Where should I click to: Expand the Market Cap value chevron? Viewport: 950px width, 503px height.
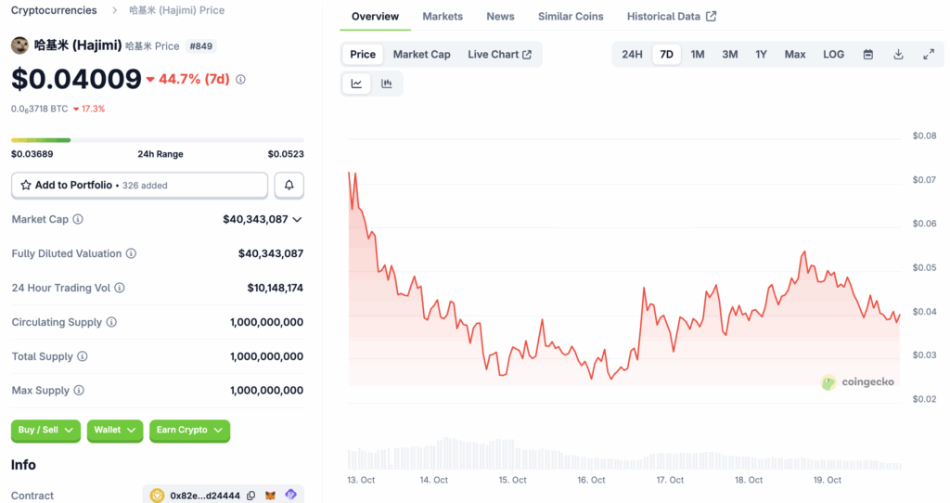[x=297, y=219]
